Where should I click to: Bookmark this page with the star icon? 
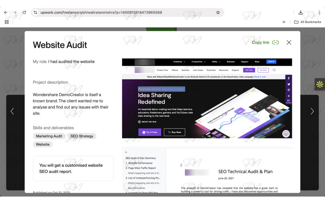pos(218,12)
